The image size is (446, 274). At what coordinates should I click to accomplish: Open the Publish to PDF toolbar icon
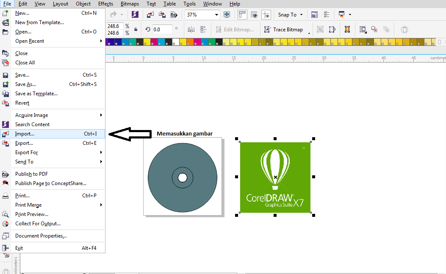(174, 14)
